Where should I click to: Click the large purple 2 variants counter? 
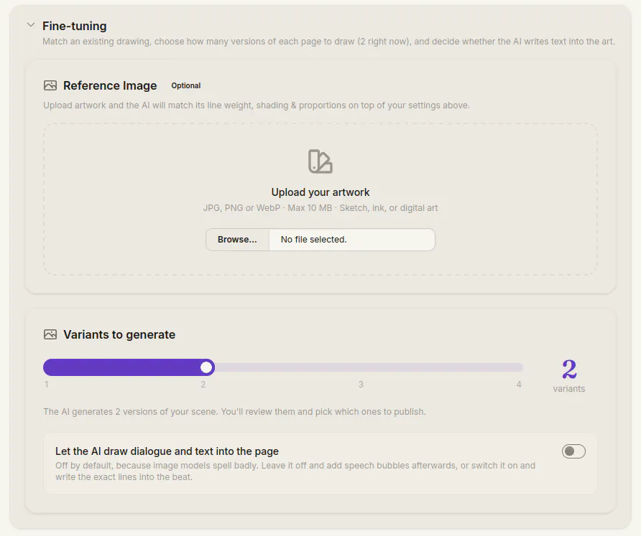(569, 369)
